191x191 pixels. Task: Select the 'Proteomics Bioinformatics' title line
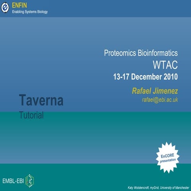click(x=141, y=53)
